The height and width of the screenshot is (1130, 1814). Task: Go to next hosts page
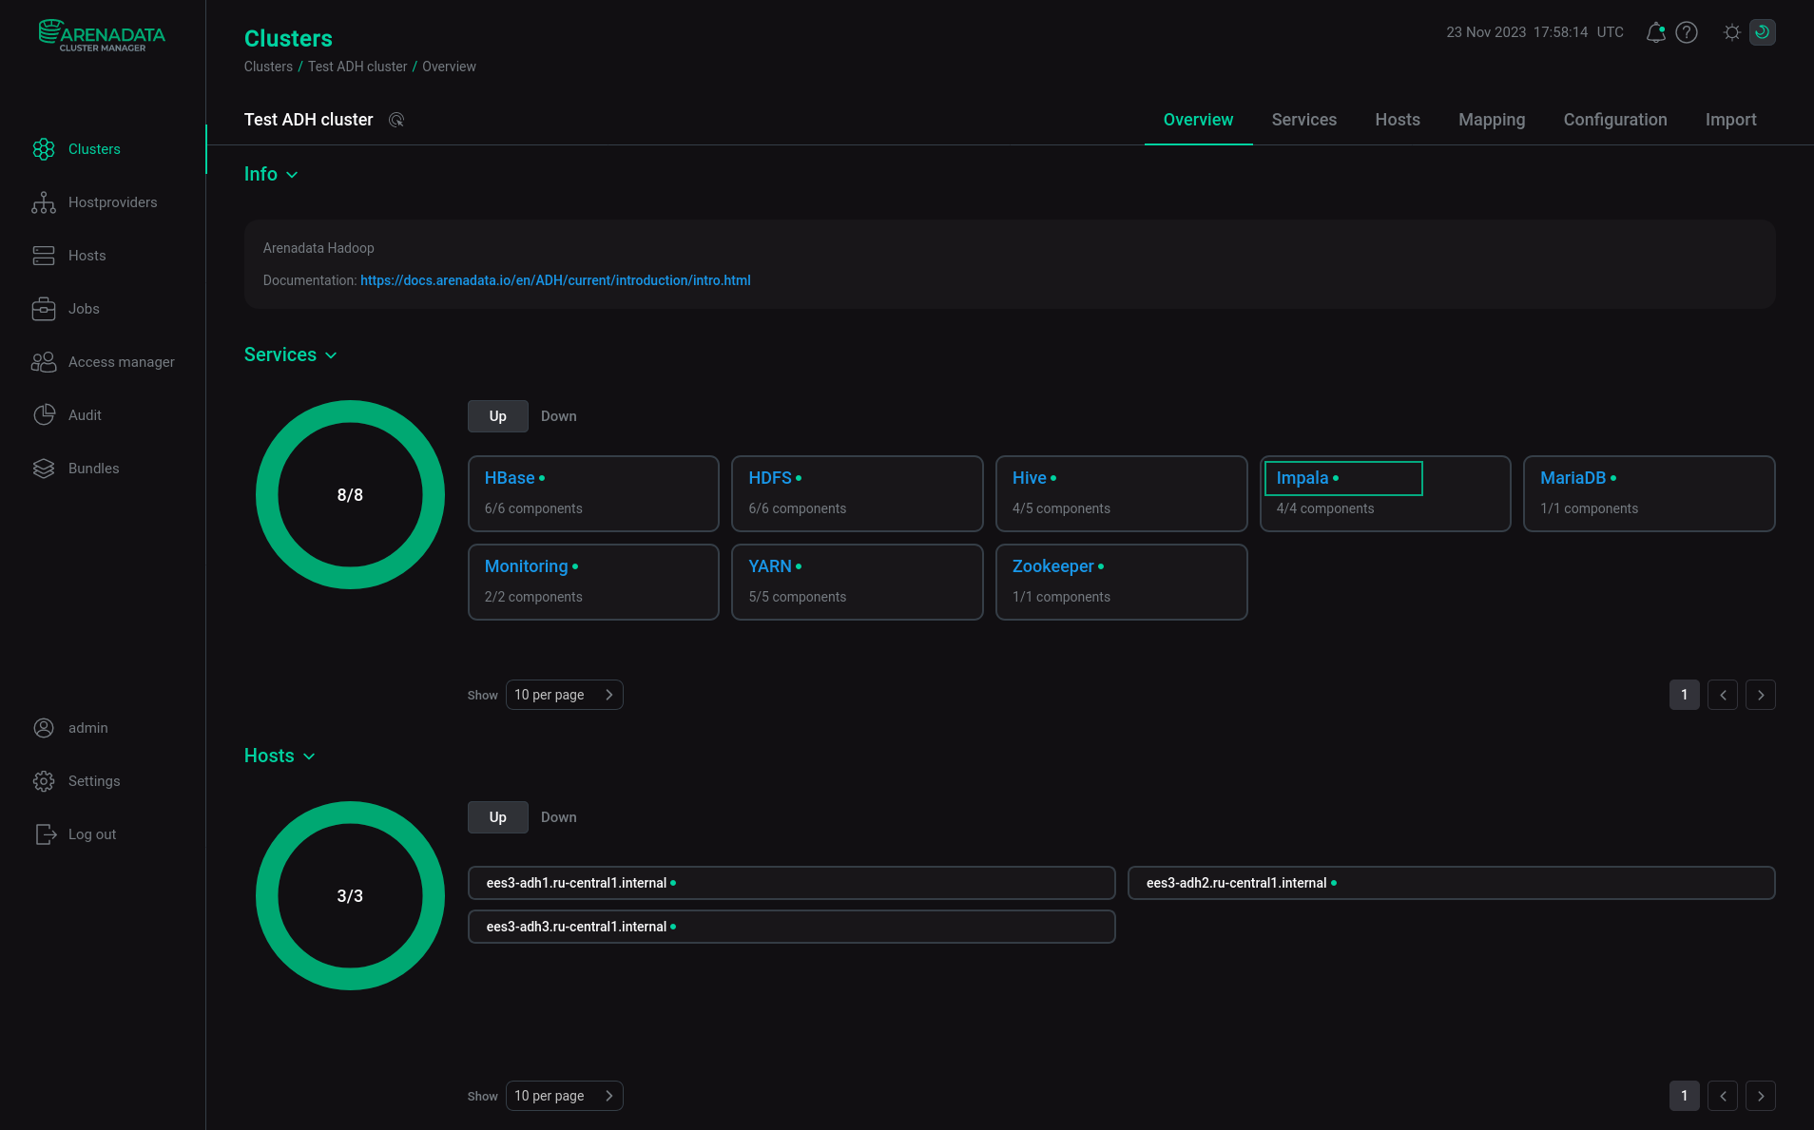(x=1761, y=1096)
